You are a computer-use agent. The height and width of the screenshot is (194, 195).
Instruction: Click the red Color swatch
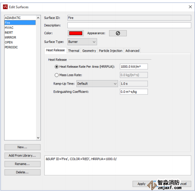pyautogui.click(x=76, y=33)
